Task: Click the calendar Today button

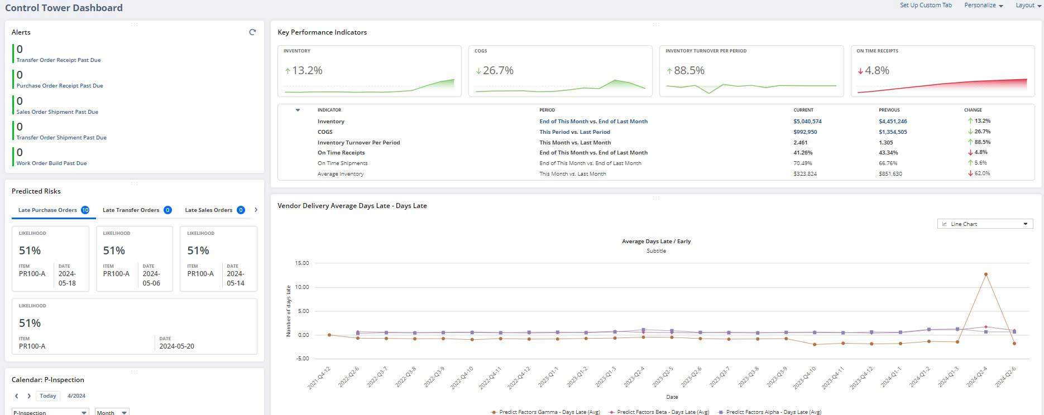Action: (x=48, y=396)
